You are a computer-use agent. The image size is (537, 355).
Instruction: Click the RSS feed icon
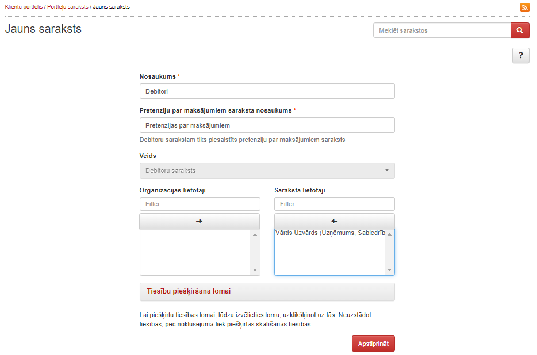click(524, 7)
